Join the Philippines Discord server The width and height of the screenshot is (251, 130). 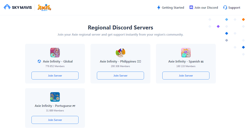pyautogui.click(x=120, y=76)
